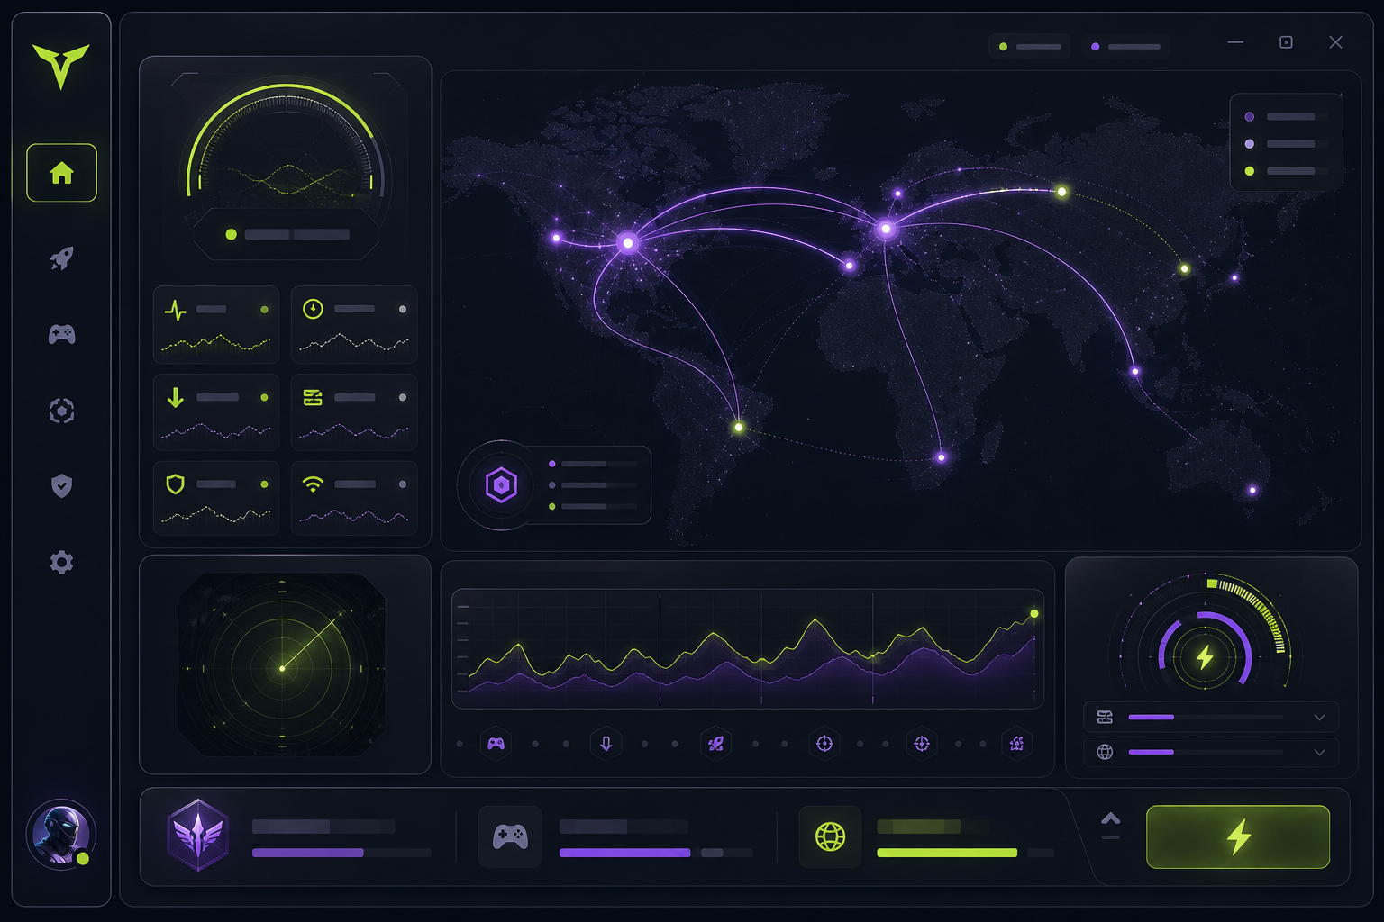Open the Home tab in the sidebar

pyautogui.click(x=61, y=172)
